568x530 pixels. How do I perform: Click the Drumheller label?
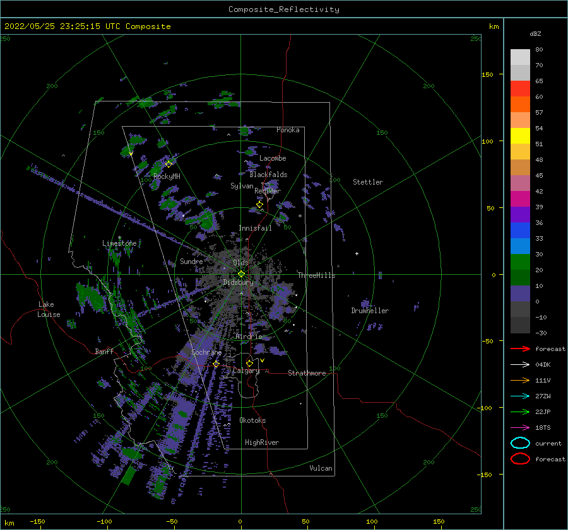click(x=370, y=311)
